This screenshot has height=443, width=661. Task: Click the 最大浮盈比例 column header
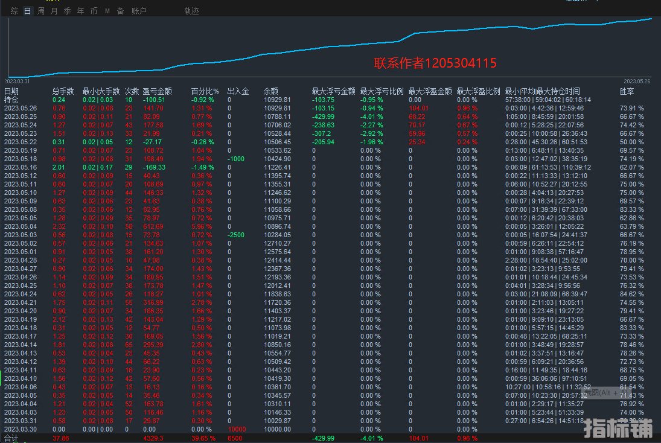point(478,91)
